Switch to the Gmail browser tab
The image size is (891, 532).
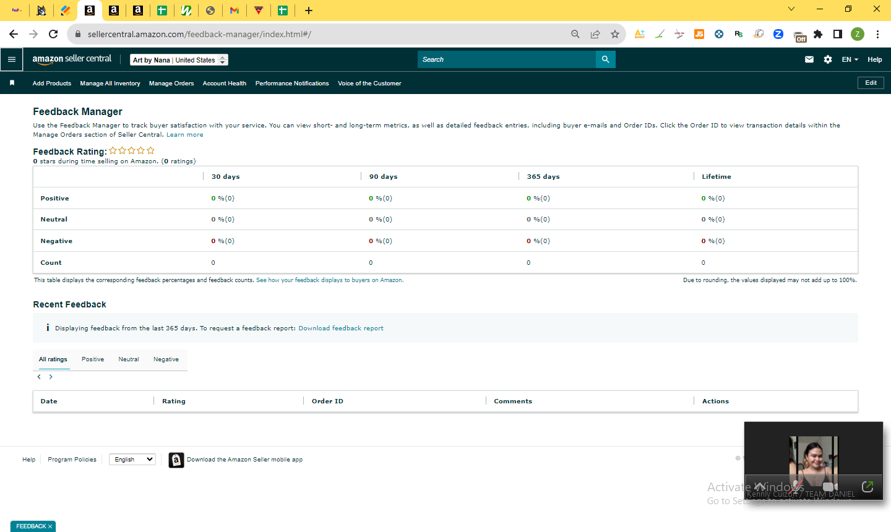coord(234,11)
